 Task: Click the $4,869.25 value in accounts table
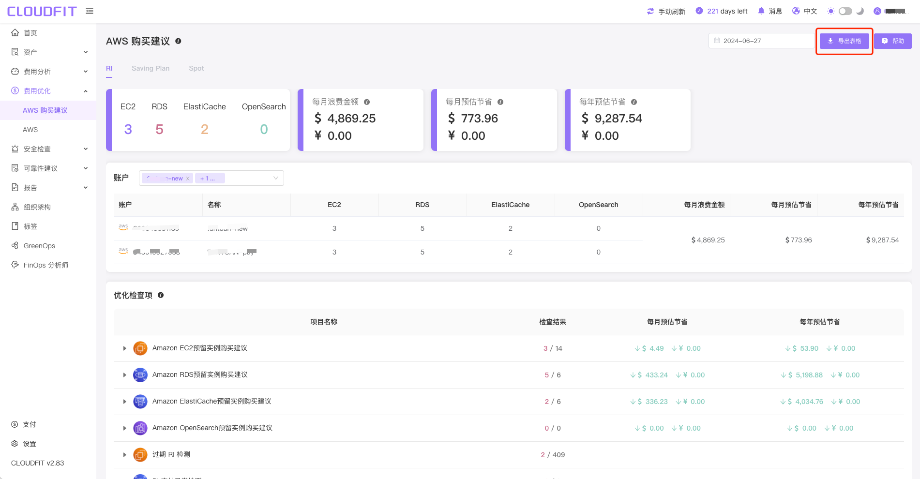point(708,240)
